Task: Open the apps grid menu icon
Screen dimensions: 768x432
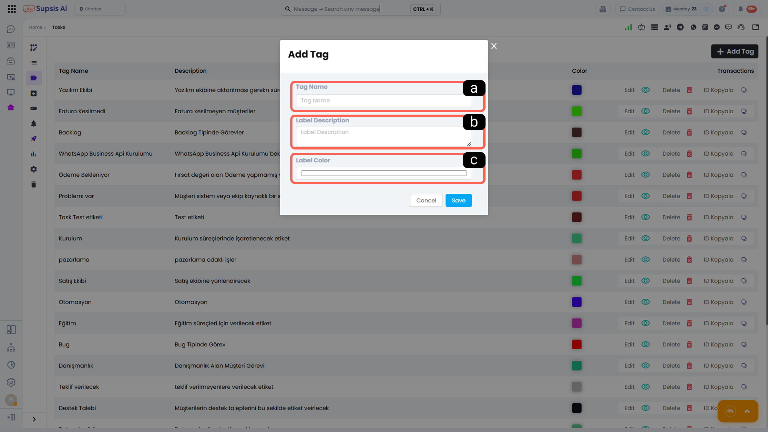Action: [x=12, y=9]
